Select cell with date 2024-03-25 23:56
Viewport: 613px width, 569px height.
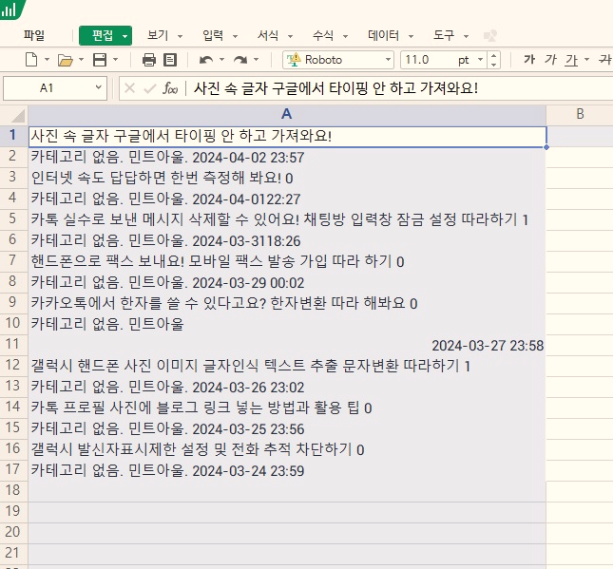(x=287, y=428)
